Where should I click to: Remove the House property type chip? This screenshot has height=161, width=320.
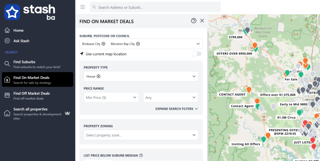tap(98, 76)
